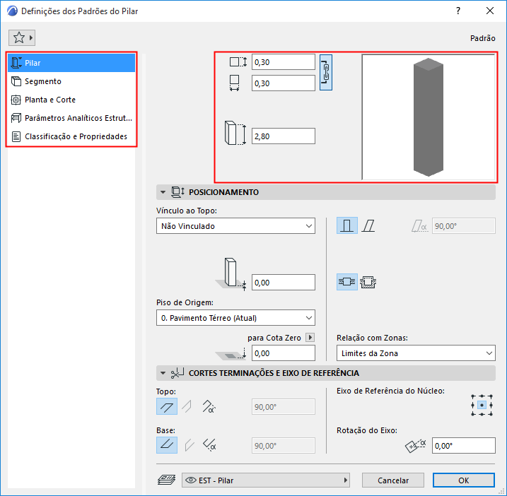Open the EST - Pilar layer dropdown
The image size is (507, 496).
(266, 480)
